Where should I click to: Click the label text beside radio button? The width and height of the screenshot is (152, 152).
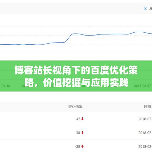tap(151, 8)
